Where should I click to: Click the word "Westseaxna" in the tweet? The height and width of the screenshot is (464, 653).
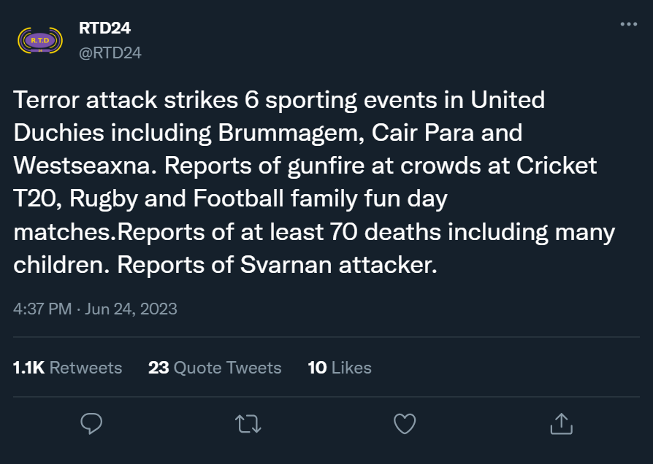(85, 166)
